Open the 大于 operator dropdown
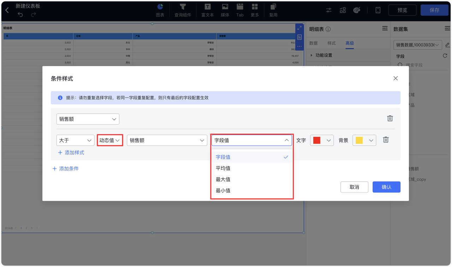Screen dimensions: 452x267 tap(76, 140)
